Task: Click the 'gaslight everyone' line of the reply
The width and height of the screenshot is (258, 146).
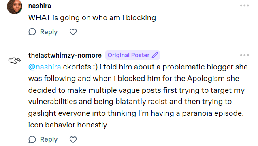Action: [136, 113]
